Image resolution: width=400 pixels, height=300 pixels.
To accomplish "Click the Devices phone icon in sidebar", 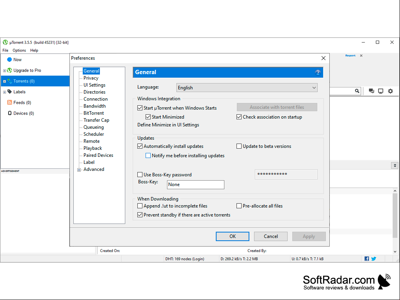I will 9,113.
